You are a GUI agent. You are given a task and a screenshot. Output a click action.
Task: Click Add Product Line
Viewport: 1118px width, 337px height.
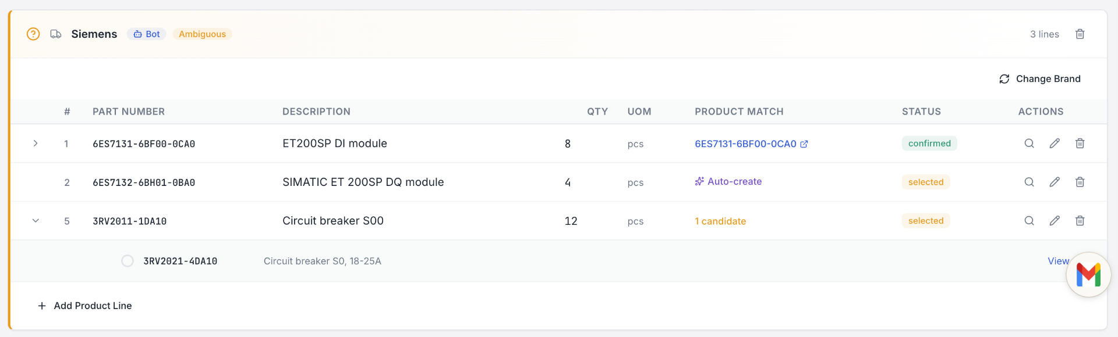85,306
